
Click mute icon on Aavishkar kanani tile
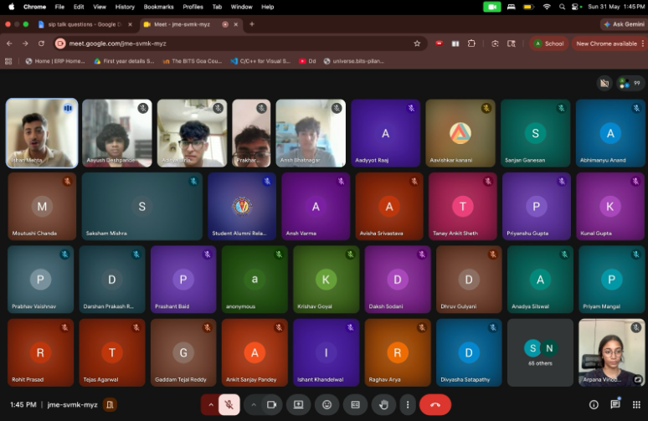tap(486, 108)
